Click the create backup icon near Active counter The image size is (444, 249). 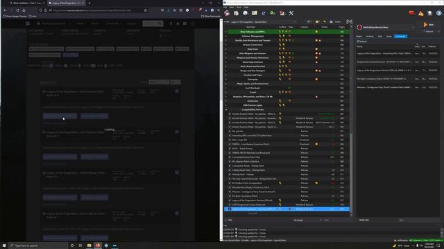click(332, 21)
